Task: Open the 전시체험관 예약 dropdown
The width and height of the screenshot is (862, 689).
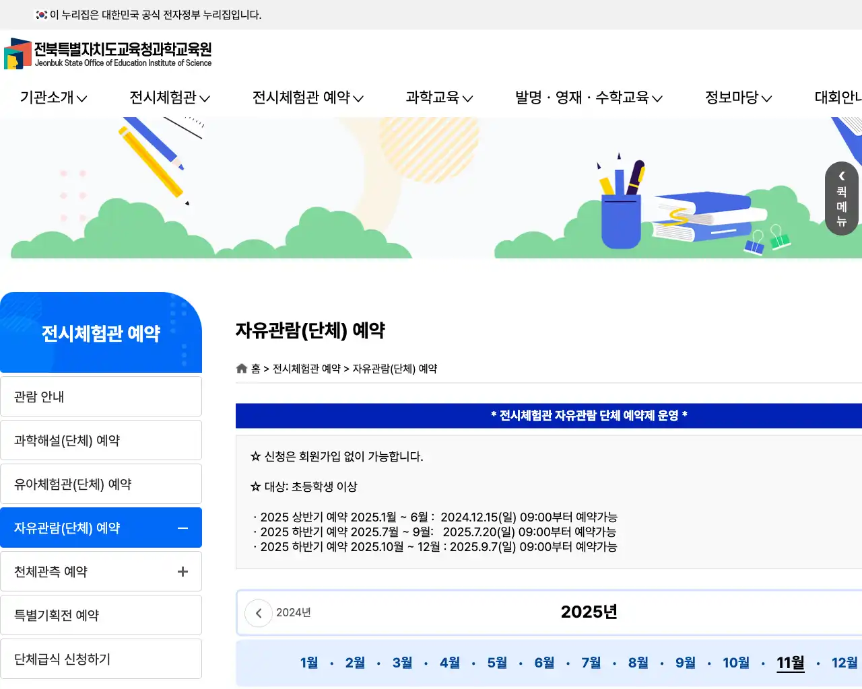Action: [306, 98]
